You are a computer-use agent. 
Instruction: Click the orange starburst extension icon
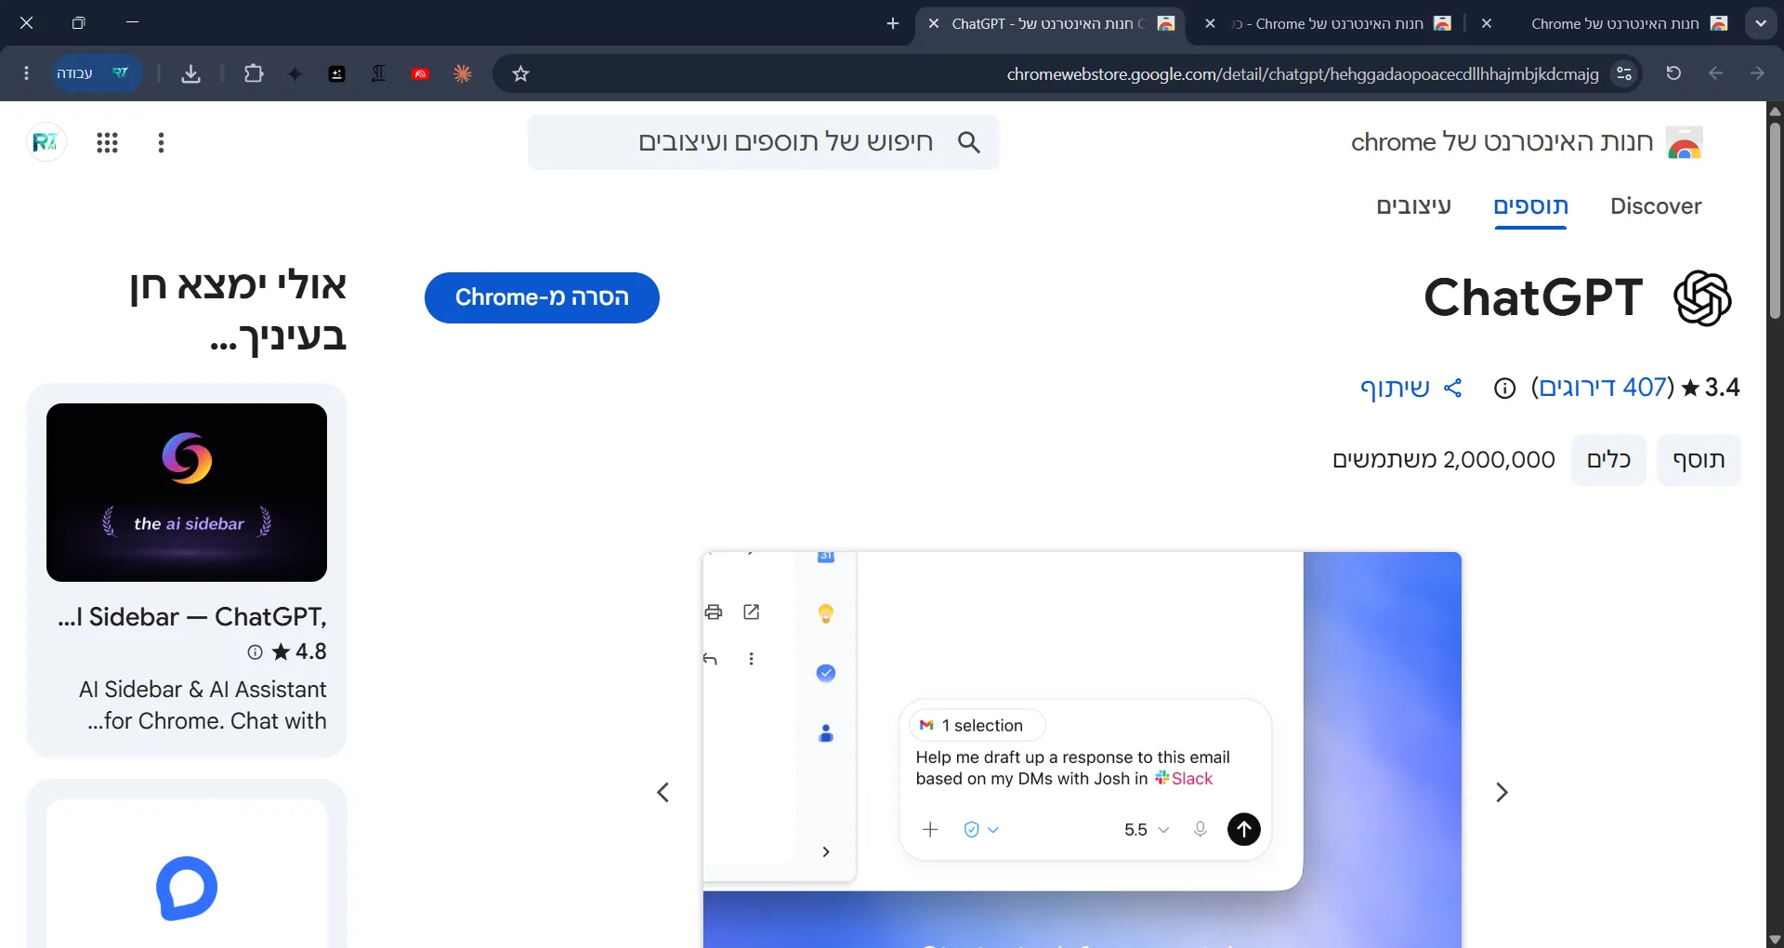click(462, 73)
